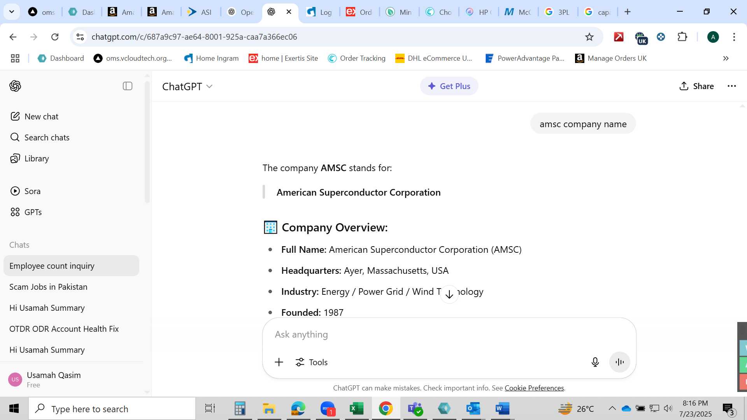Open Windows Start menu
This screenshot has width=747, height=420.
coord(14,408)
